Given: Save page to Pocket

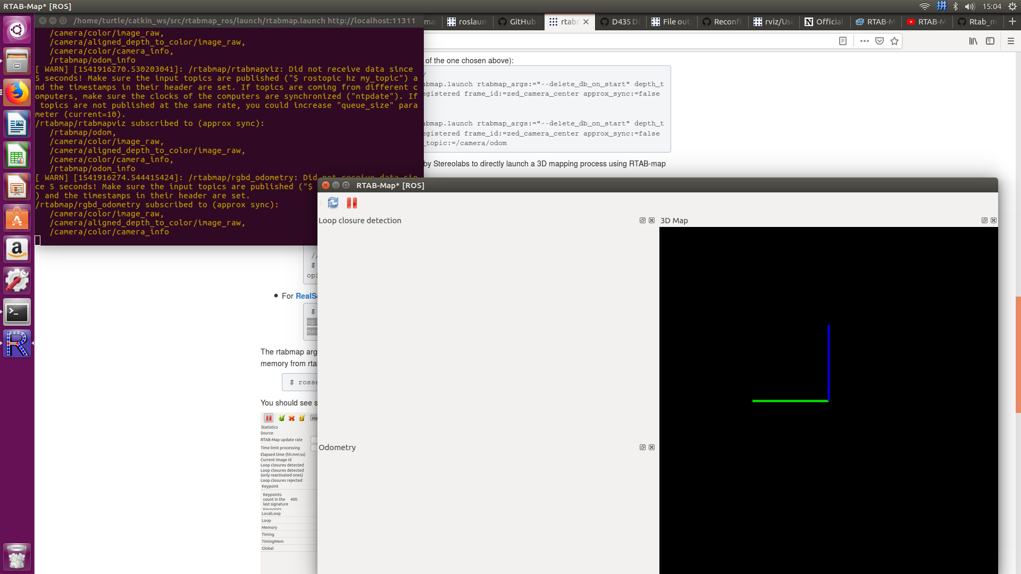Looking at the screenshot, I should (x=880, y=41).
